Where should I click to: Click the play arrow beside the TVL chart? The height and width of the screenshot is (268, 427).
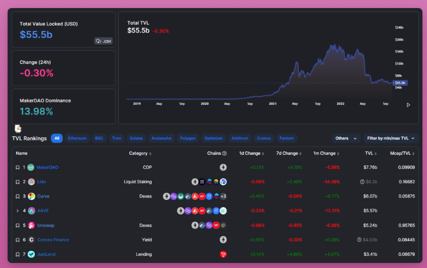408,105
